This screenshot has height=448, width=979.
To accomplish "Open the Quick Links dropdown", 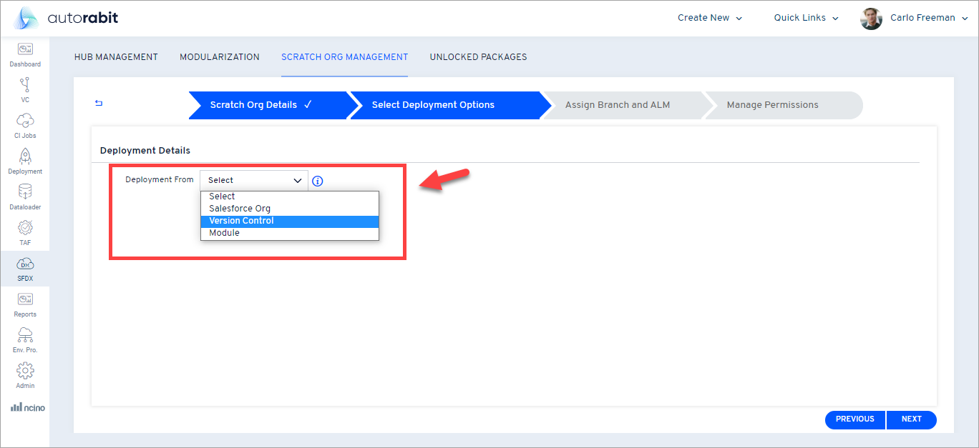I will [x=805, y=17].
